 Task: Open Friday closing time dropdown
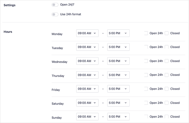click(x=118, y=89)
